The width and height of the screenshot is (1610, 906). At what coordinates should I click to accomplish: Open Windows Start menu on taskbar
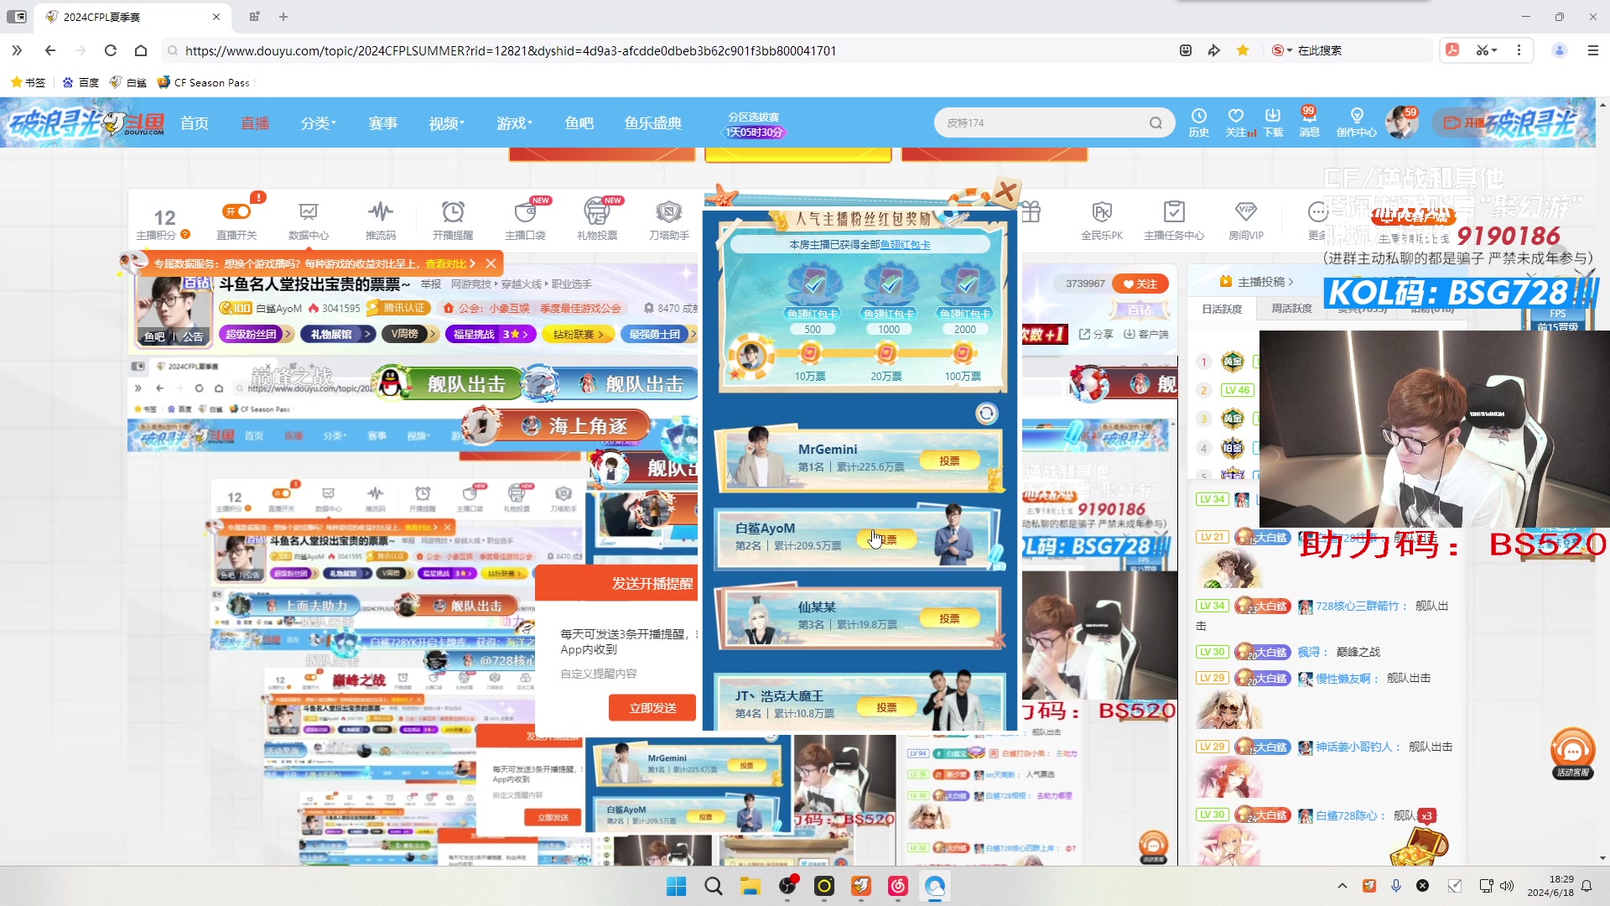(x=676, y=886)
